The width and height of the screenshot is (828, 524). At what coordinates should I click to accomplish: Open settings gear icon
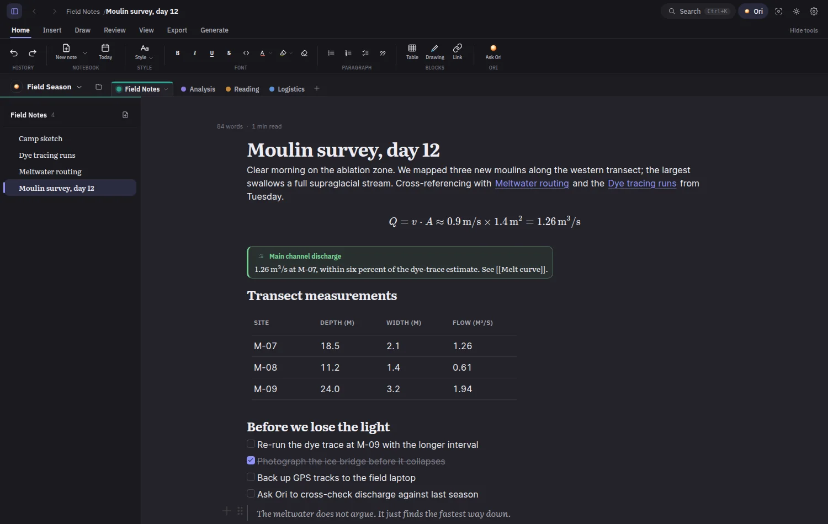[814, 11]
